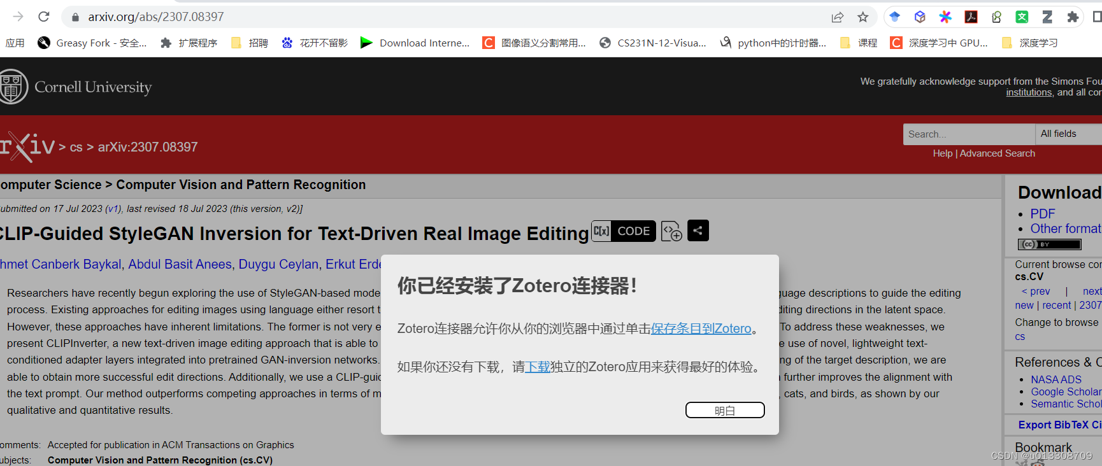Screen dimensions: 1102x466
Task: Click the address bar URL
Action: (156, 17)
